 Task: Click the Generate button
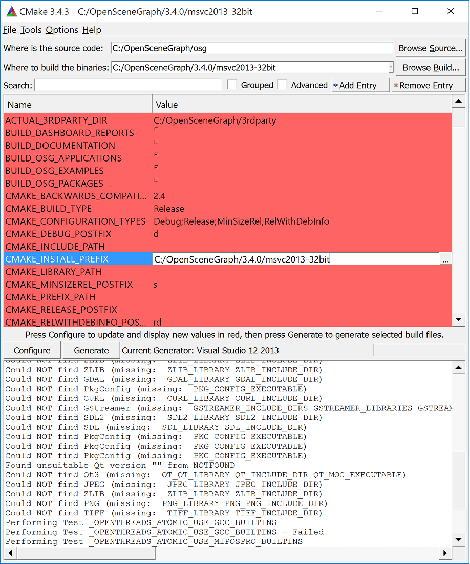(91, 350)
